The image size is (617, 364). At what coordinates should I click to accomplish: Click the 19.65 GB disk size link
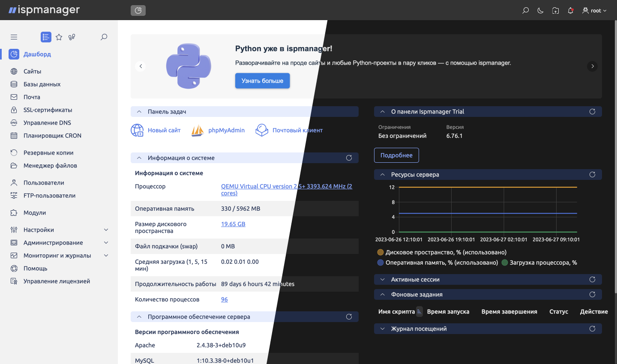[x=233, y=224]
